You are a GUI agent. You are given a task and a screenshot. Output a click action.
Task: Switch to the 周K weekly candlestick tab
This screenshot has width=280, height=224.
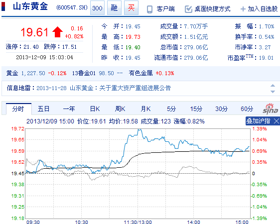pos(120,109)
